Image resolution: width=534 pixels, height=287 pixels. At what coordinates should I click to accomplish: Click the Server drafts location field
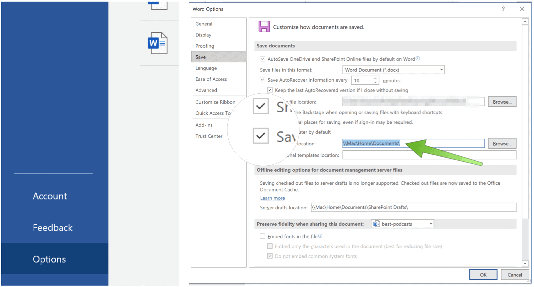413,207
